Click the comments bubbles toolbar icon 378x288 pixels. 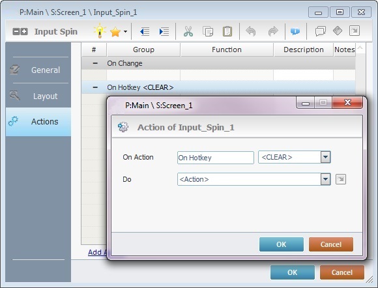pos(321,31)
